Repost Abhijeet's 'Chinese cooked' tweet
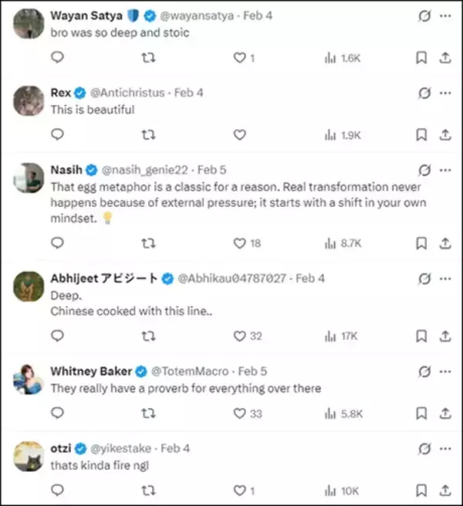 point(148,336)
